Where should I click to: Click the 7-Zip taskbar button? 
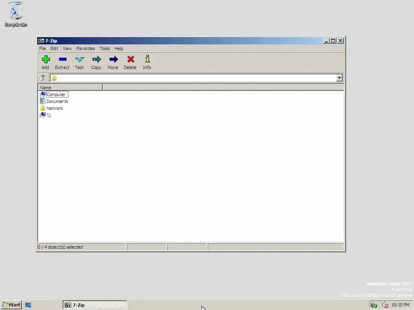(95, 305)
